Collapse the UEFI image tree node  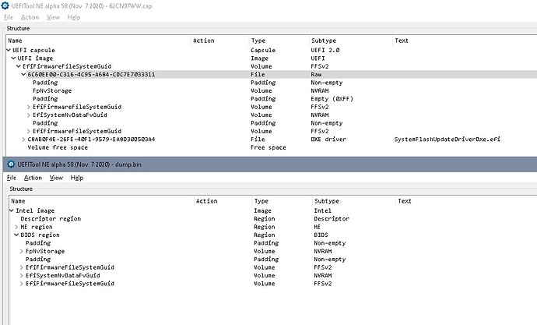(x=12, y=58)
